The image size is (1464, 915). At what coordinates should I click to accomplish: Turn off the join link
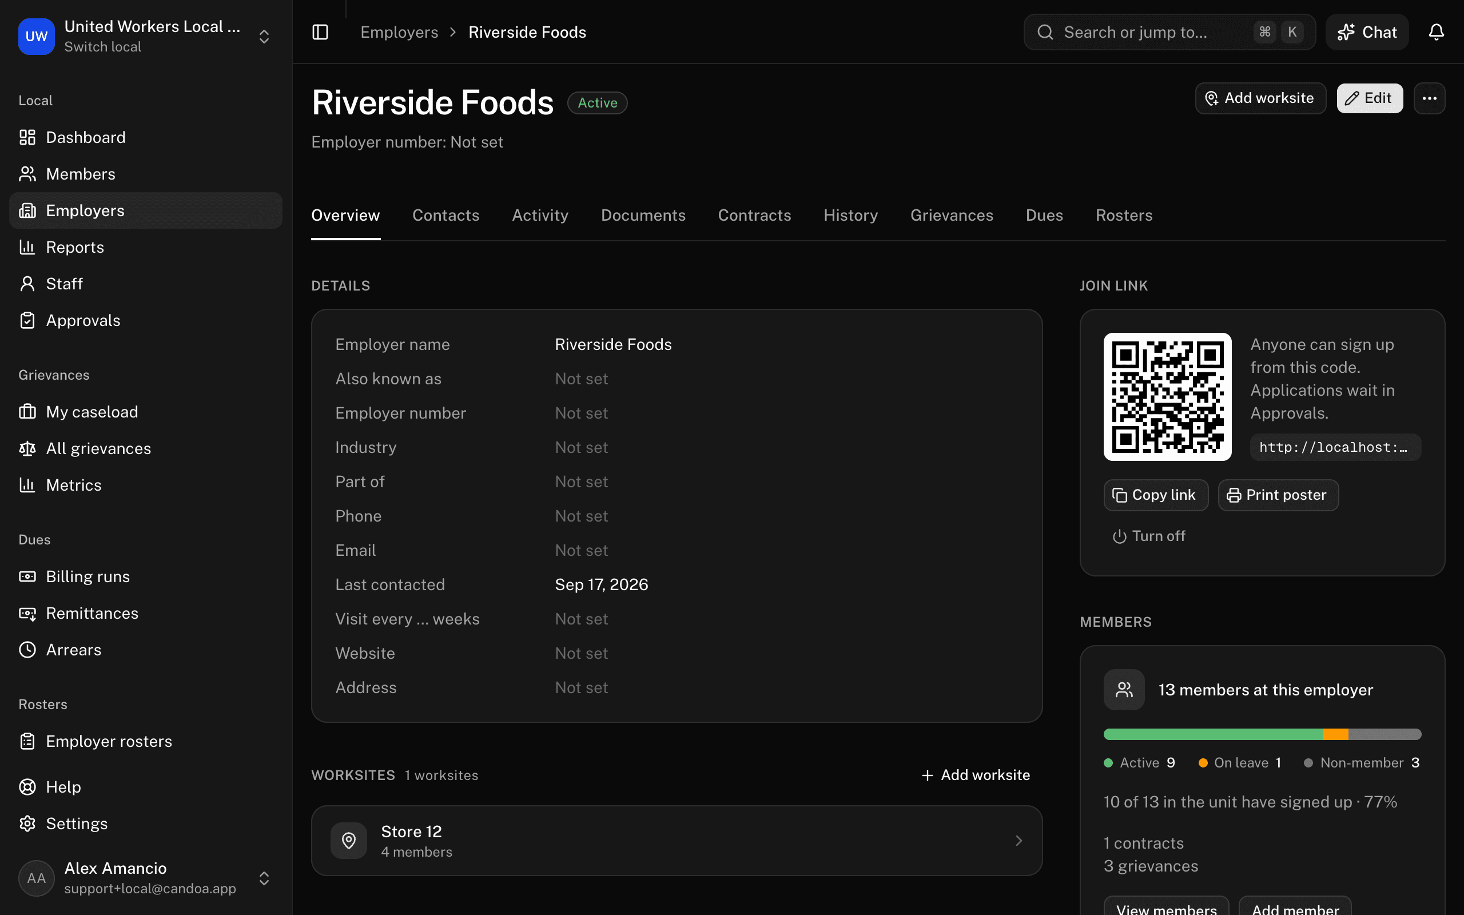point(1149,536)
